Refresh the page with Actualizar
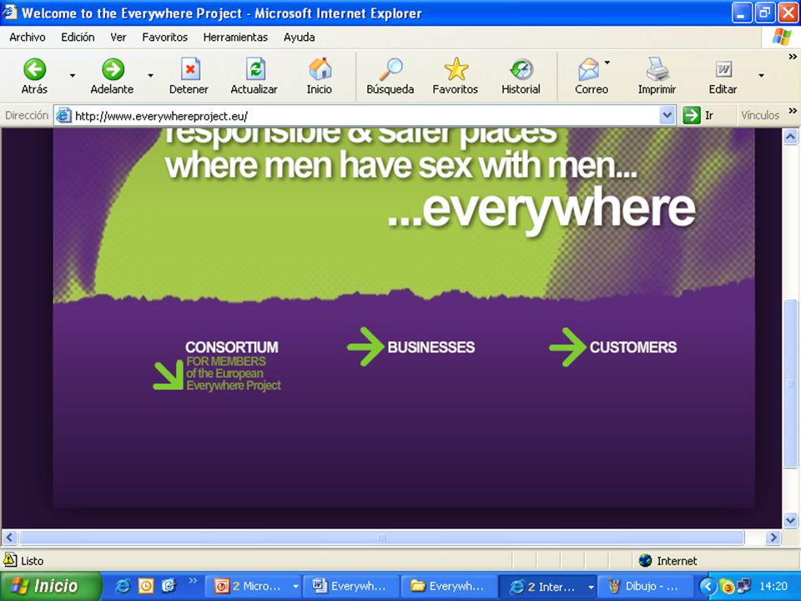The height and width of the screenshot is (601, 801). 254,76
